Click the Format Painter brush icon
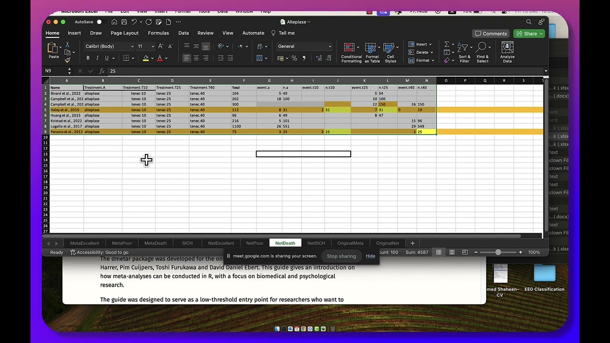The height and width of the screenshot is (343, 610). 67,60
